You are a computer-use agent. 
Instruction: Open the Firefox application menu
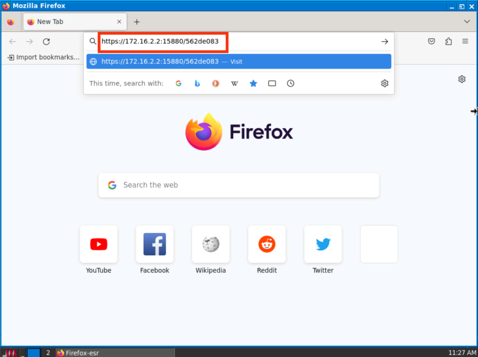pyautogui.click(x=465, y=42)
